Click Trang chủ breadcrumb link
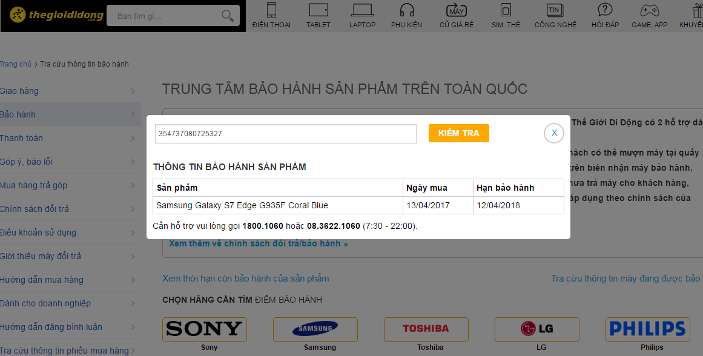This screenshot has height=356, width=703. (16, 64)
